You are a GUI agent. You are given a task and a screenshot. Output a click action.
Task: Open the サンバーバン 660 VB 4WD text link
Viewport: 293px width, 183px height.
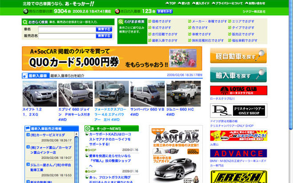pyautogui.click(x=147, y=112)
